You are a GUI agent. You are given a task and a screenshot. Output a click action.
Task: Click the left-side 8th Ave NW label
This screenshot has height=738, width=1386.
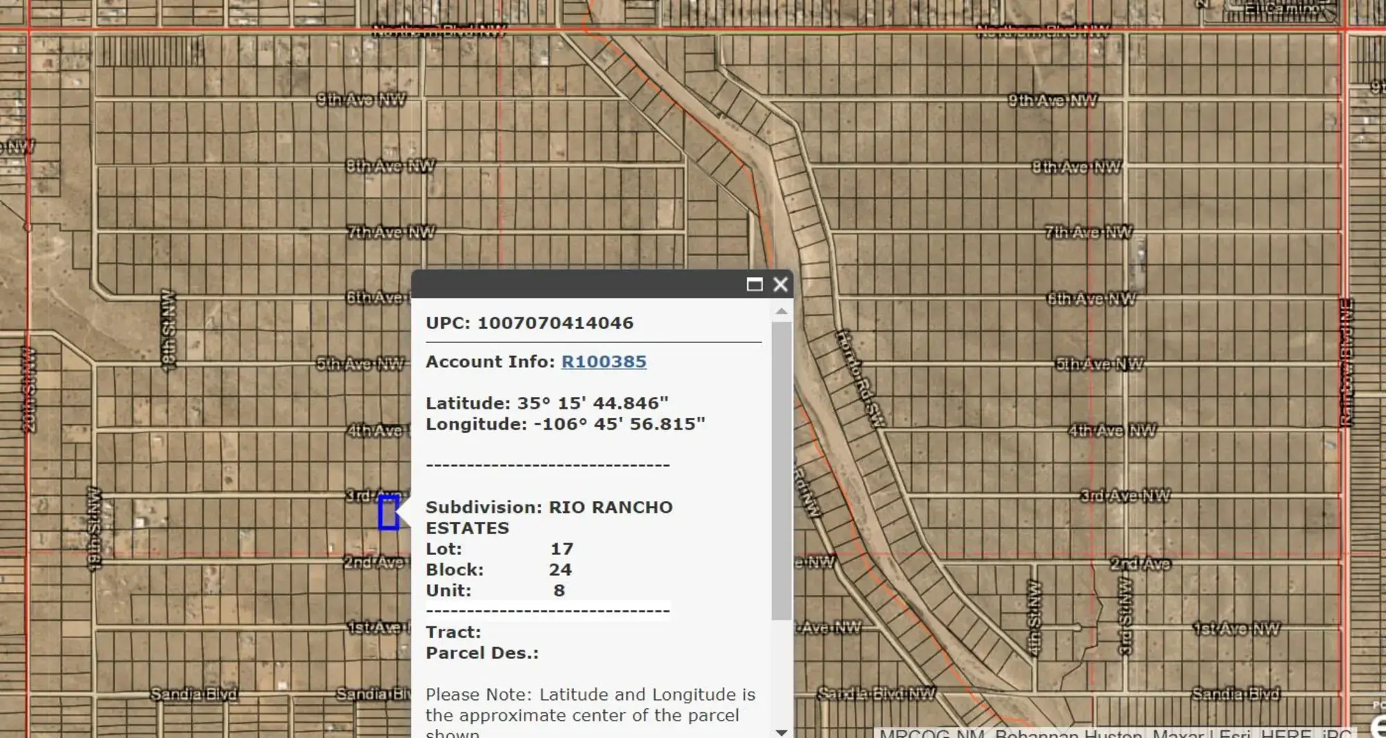pyautogui.click(x=390, y=166)
